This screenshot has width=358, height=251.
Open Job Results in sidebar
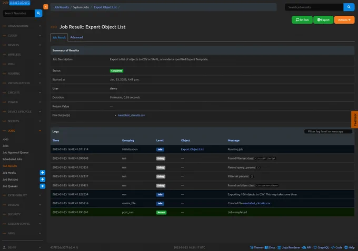[9, 166]
